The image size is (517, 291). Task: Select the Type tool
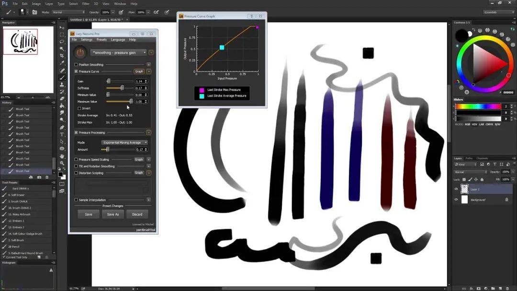pyautogui.click(x=62, y=135)
